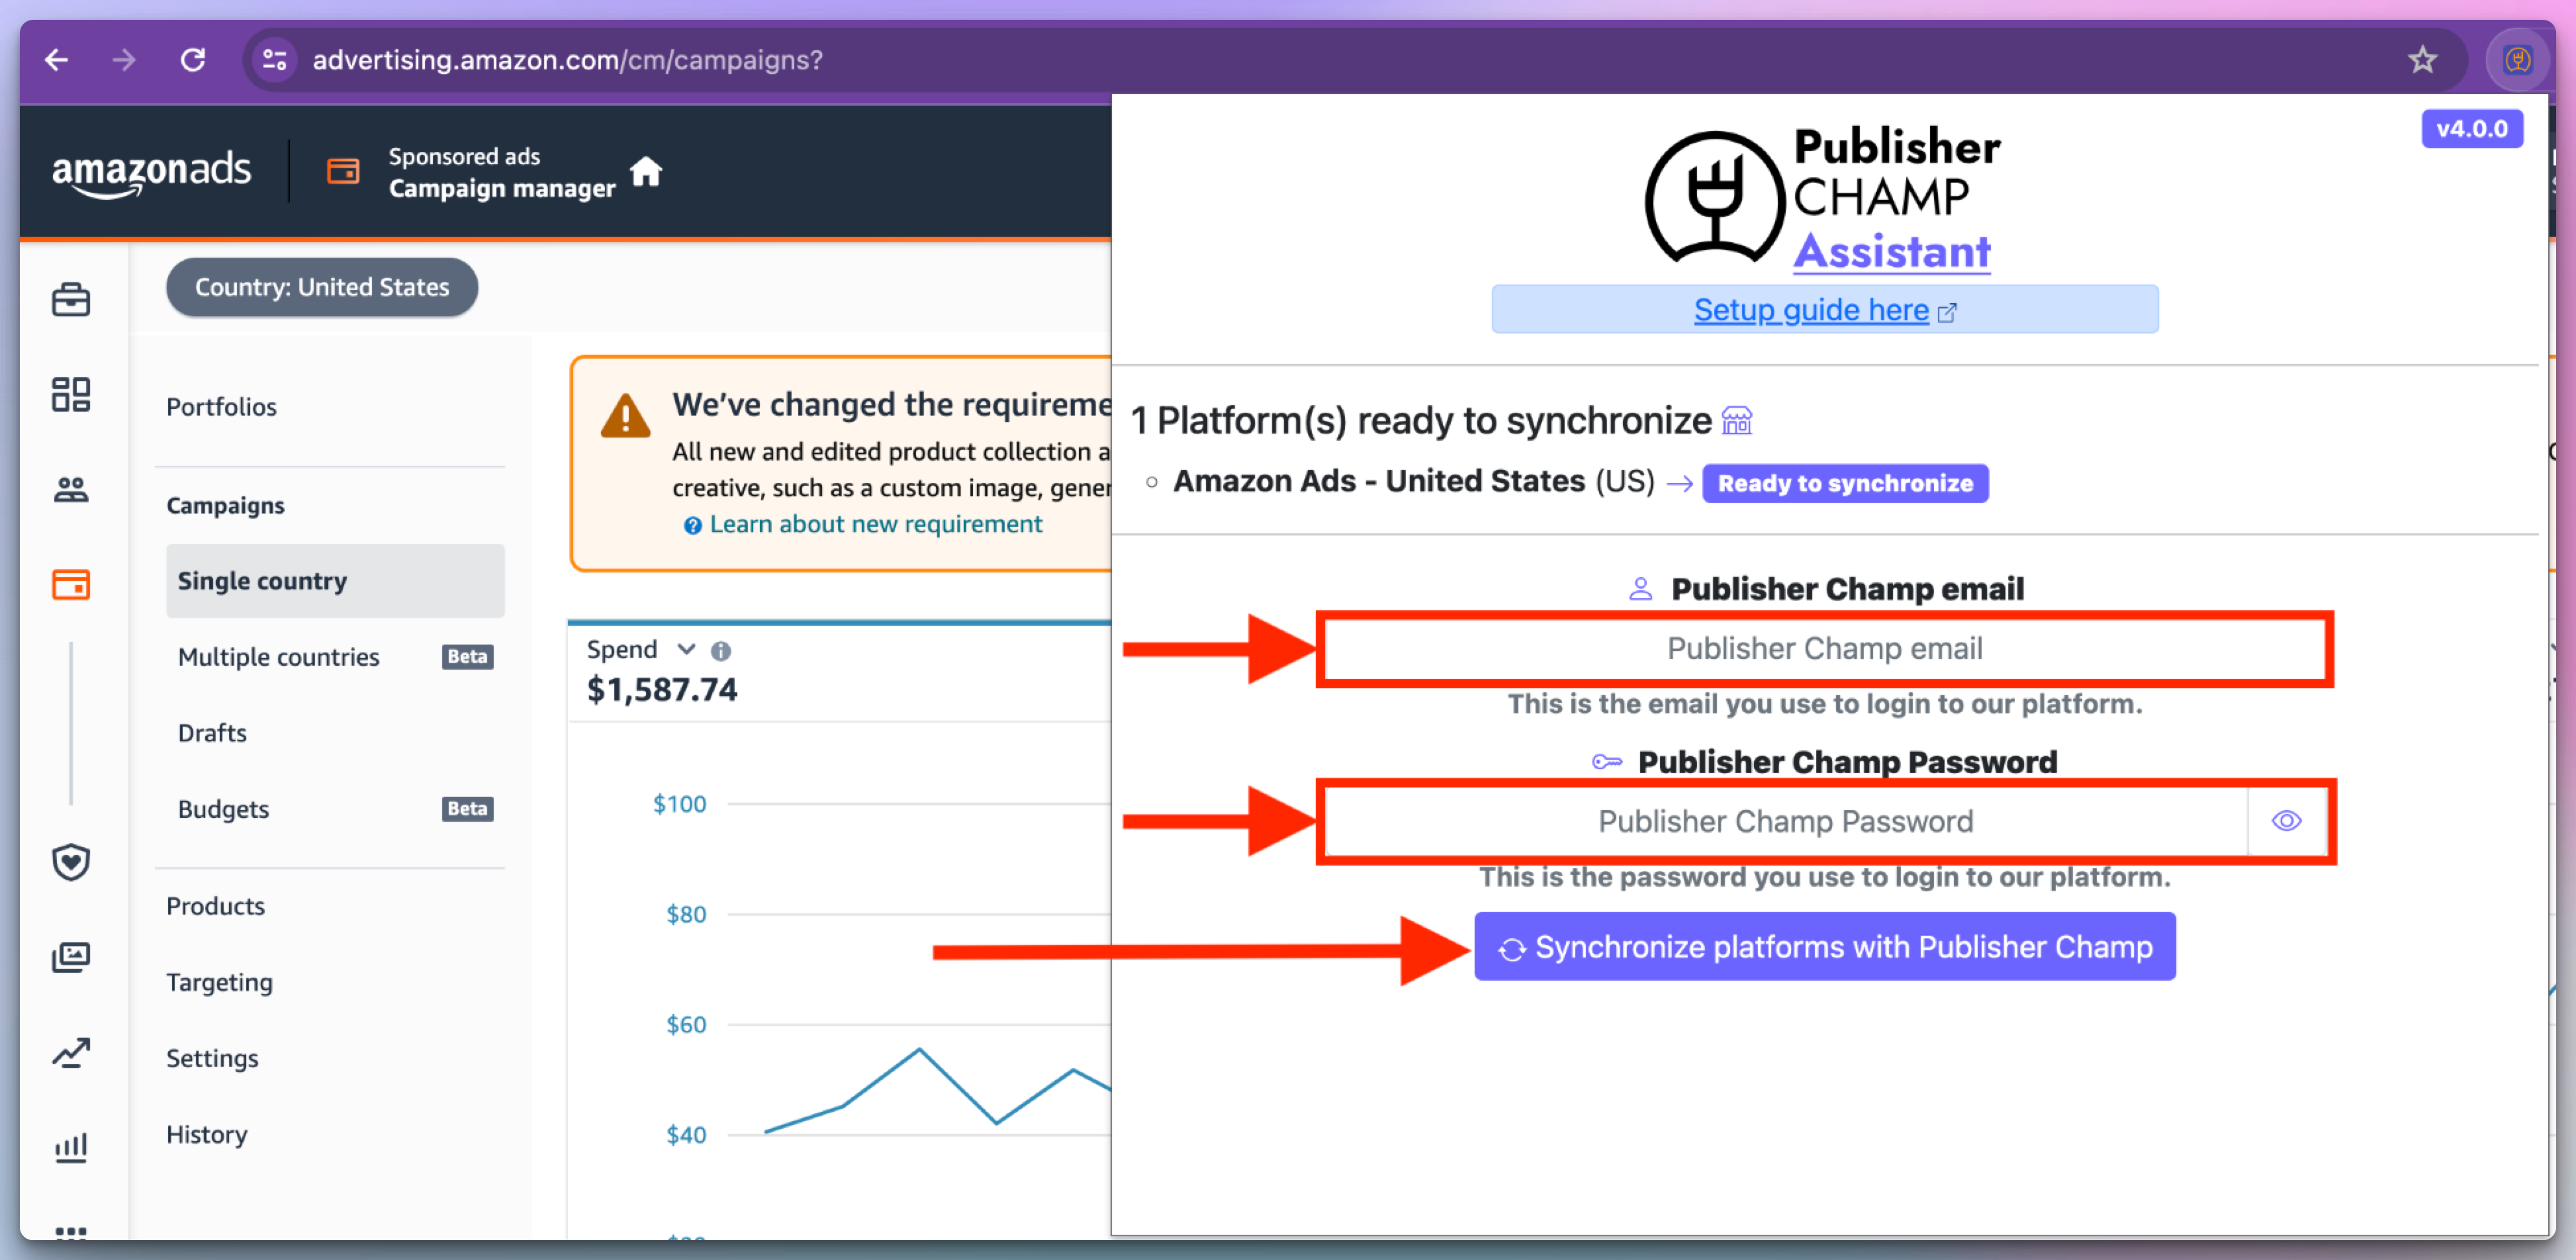Image resolution: width=2576 pixels, height=1260 pixels.
Task: Open the trending chart icon in sidebar
Action: coord(71,1052)
